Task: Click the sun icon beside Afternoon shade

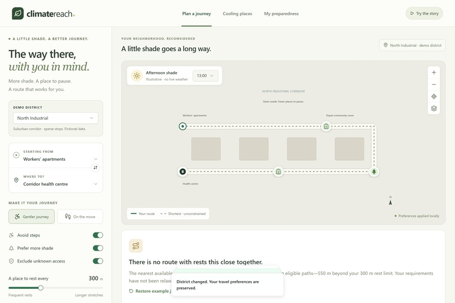Action: pos(137,76)
